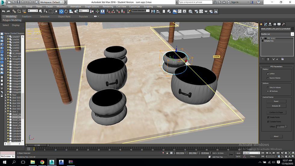
Task: Click the Mirror tool icon
Action: [x=153, y=11]
